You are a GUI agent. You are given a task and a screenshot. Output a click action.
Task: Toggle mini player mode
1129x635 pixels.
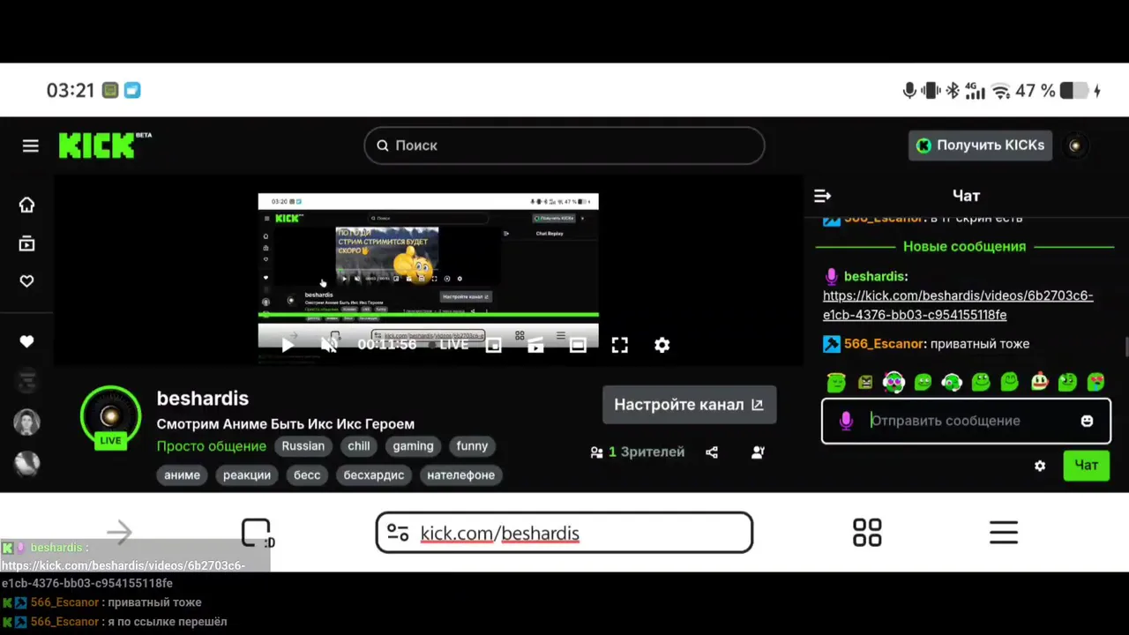(x=494, y=345)
